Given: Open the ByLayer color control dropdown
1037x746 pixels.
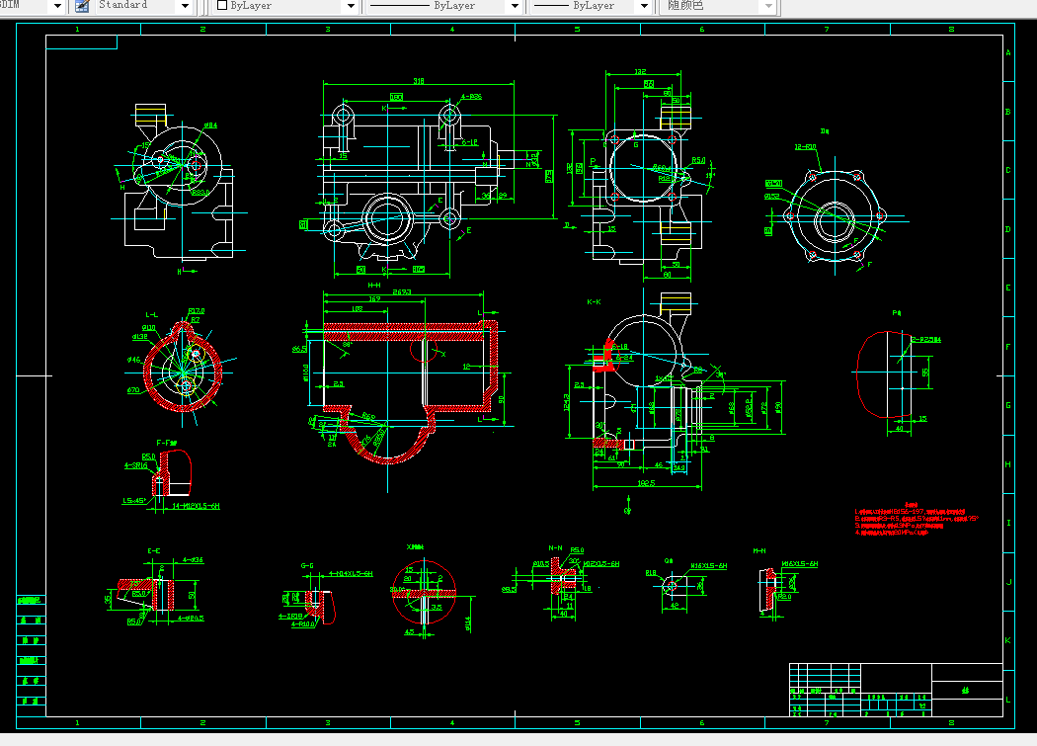Looking at the screenshot, I should (351, 6).
